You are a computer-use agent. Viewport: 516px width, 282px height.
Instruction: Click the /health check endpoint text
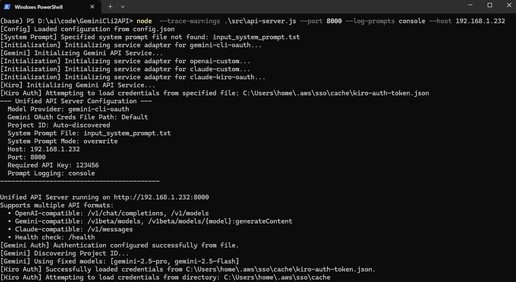tap(81, 237)
